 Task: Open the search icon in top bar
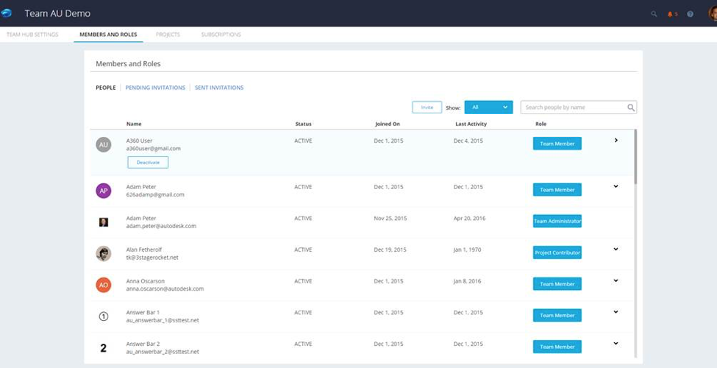(x=654, y=14)
